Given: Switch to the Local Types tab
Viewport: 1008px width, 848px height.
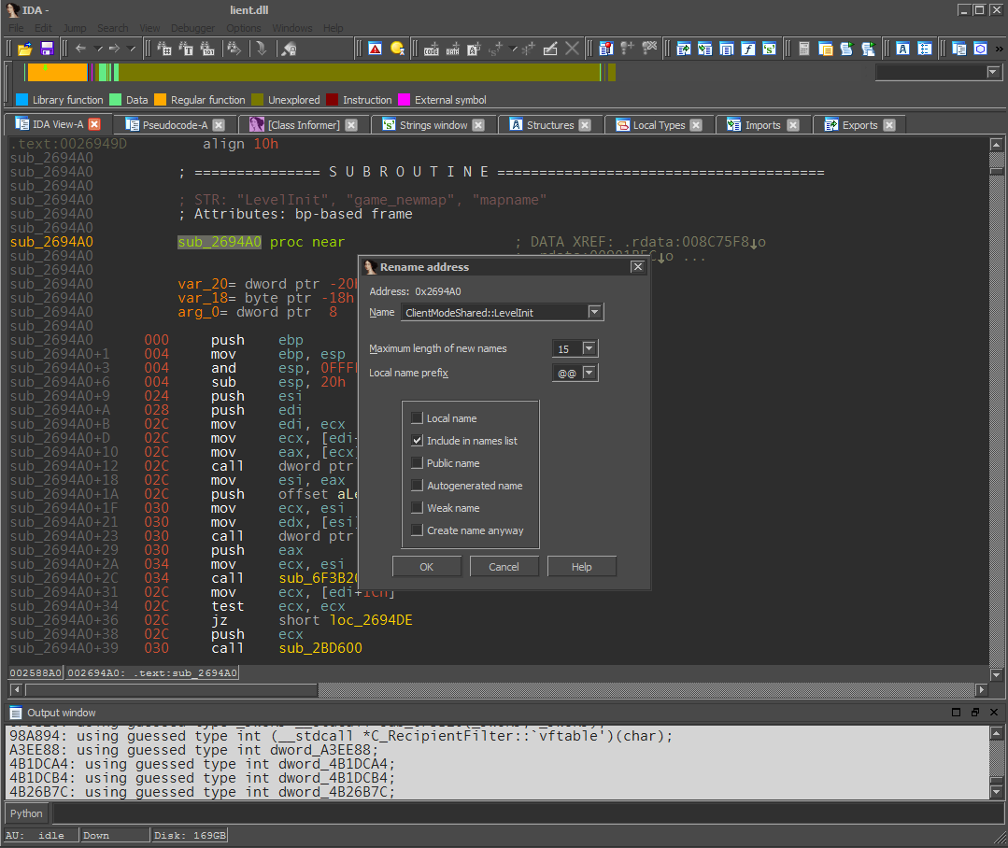Looking at the screenshot, I should coord(659,124).
